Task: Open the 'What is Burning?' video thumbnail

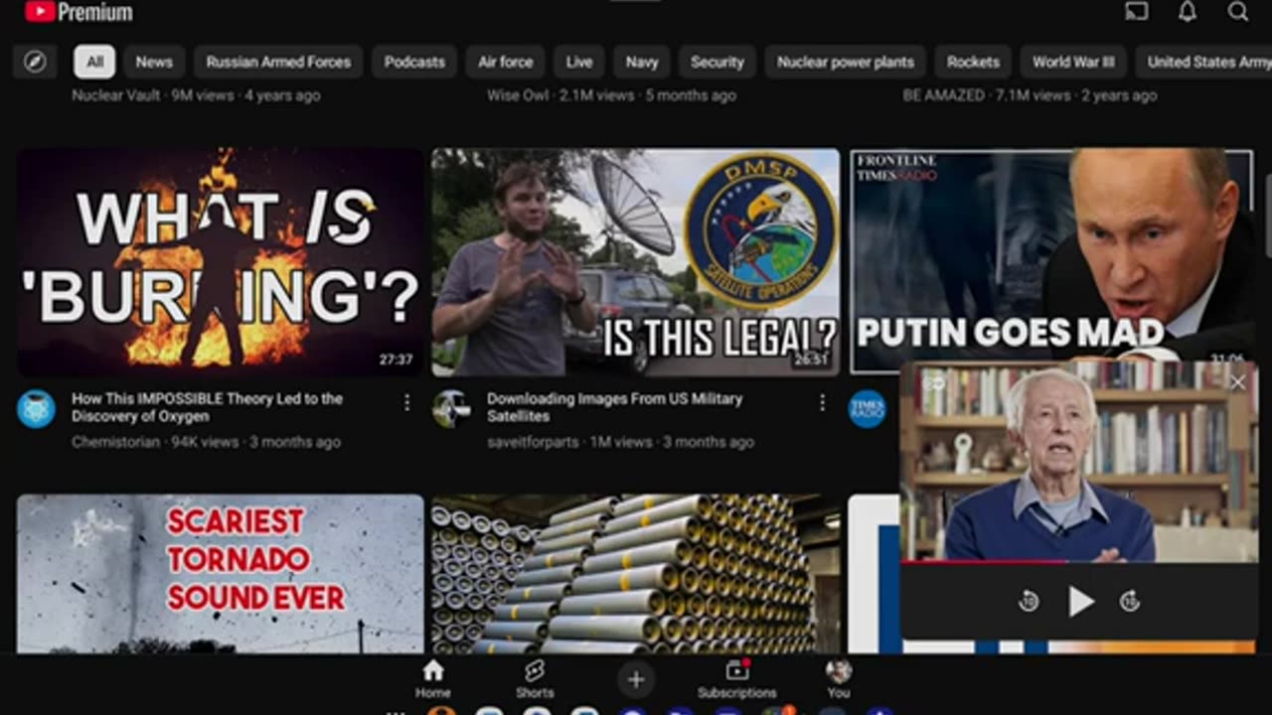Action: tap(221, 262)
